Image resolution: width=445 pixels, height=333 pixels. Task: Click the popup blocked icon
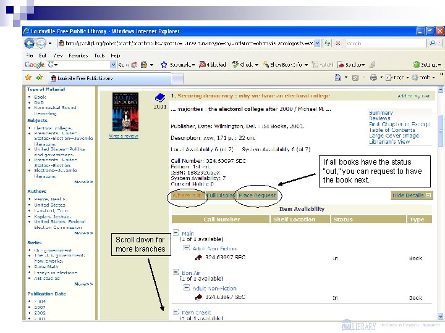pyautogui.click(x=202, y=65)
